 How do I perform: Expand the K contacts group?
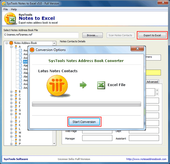[11, 125]
